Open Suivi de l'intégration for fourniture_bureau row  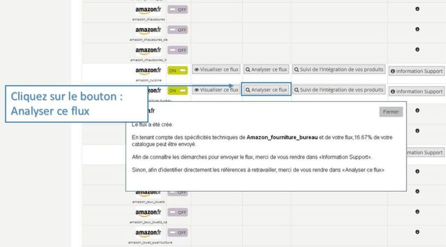339,90
